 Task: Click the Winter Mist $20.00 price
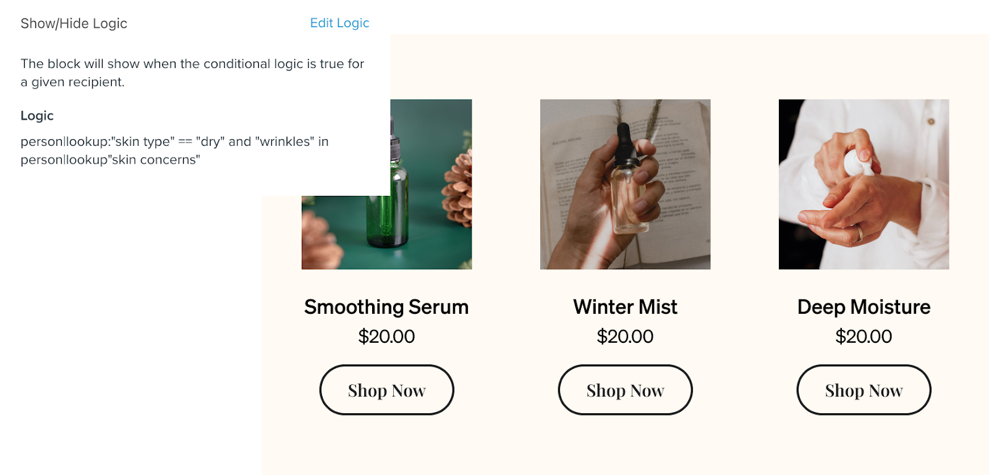point(625,337)
